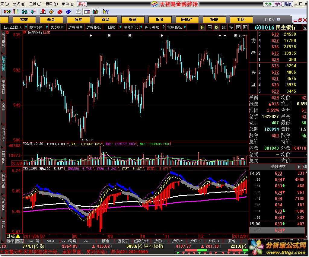Screen dimensions: 309x257
Task: Click the traffic-light toolbar icon
Action: [7, 12]
